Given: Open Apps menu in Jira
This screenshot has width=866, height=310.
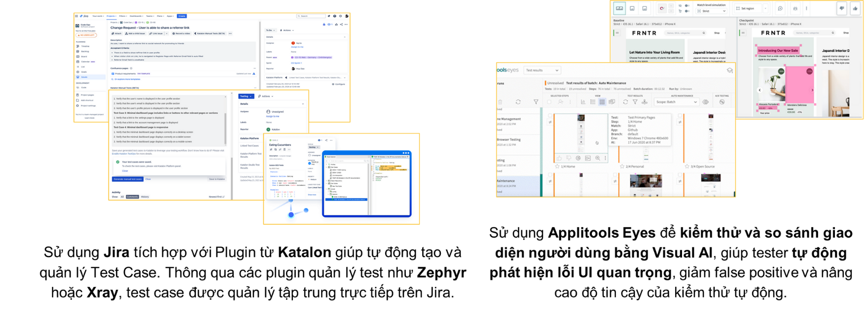Looking at the screenshot, I should click(170, 16).
